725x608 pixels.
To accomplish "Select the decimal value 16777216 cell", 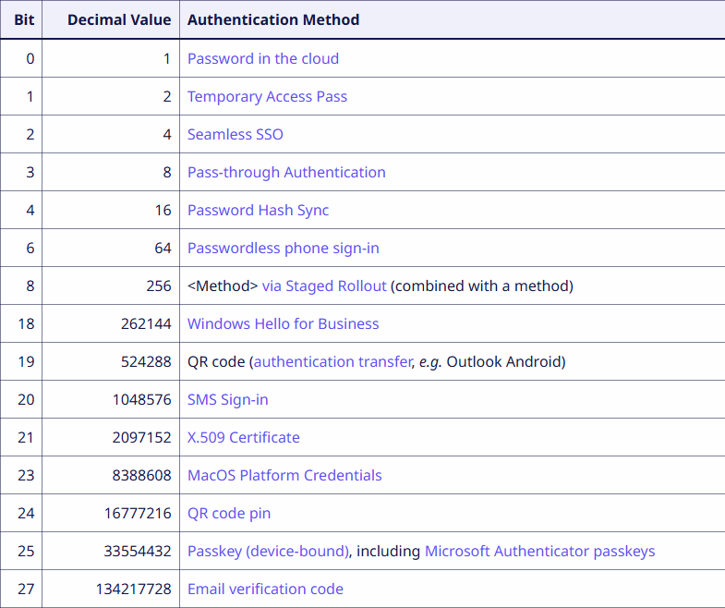I will pos(111,514).
